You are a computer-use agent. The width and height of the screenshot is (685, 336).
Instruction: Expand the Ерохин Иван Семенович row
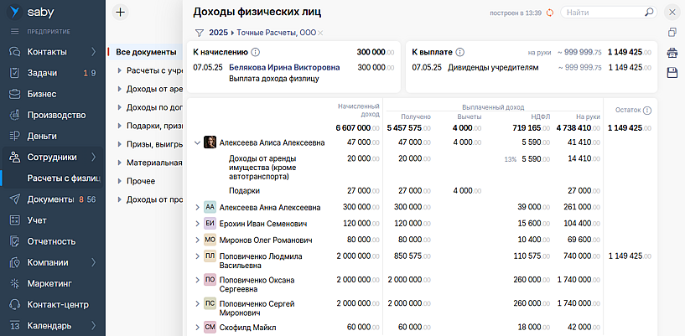(x=197, y=224)
